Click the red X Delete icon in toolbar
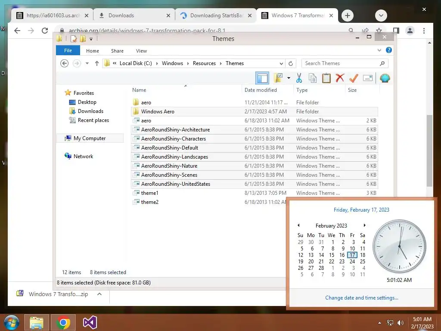Screen dimensions: 441x331 click(x=340, y=78)
